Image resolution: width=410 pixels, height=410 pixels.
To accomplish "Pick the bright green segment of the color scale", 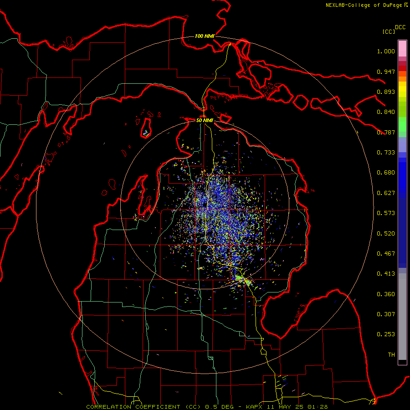I will click(x=402, y=124).
